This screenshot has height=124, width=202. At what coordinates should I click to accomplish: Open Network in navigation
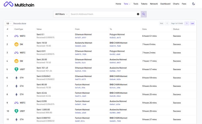tap(154, 4)
